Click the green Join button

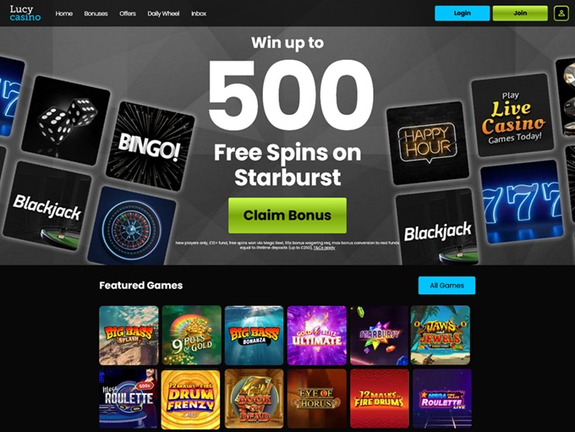[520, 14]
